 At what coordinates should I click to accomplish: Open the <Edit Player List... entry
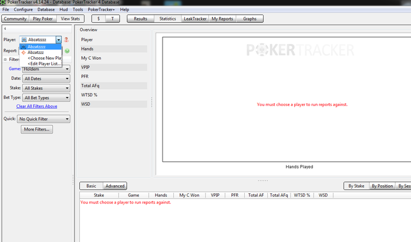(x=41, y=63)
